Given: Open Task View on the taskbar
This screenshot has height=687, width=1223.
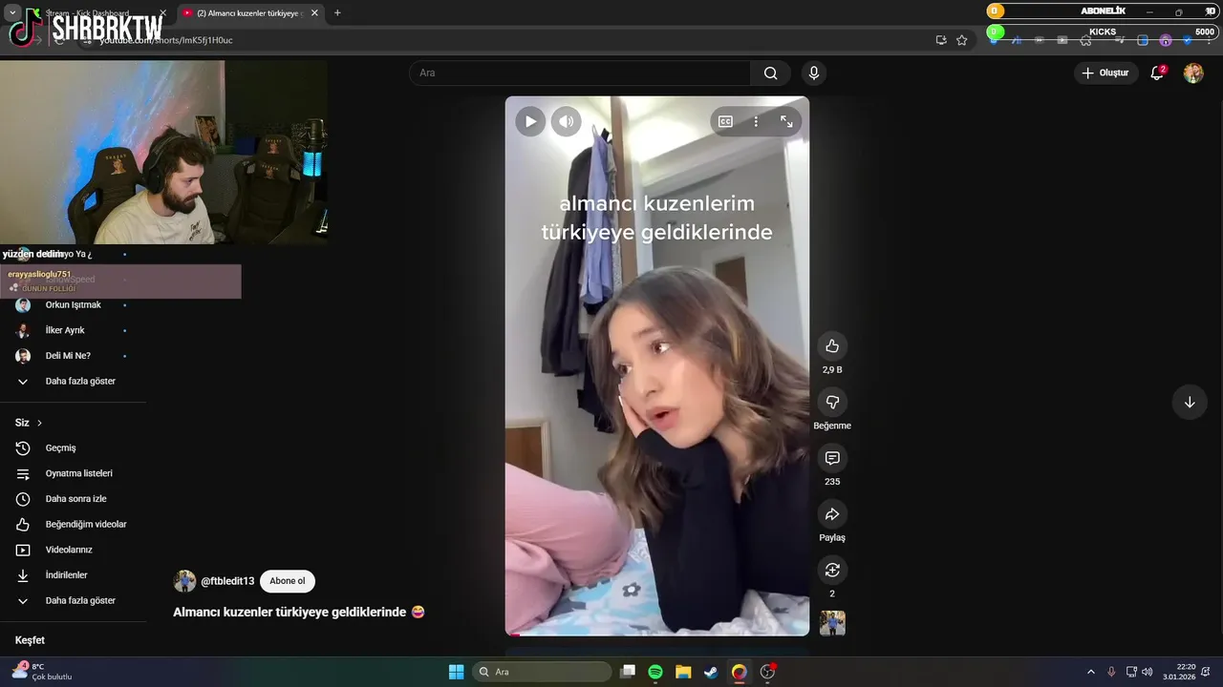Looking at the screenshot, I should click(x=628, y=672).
